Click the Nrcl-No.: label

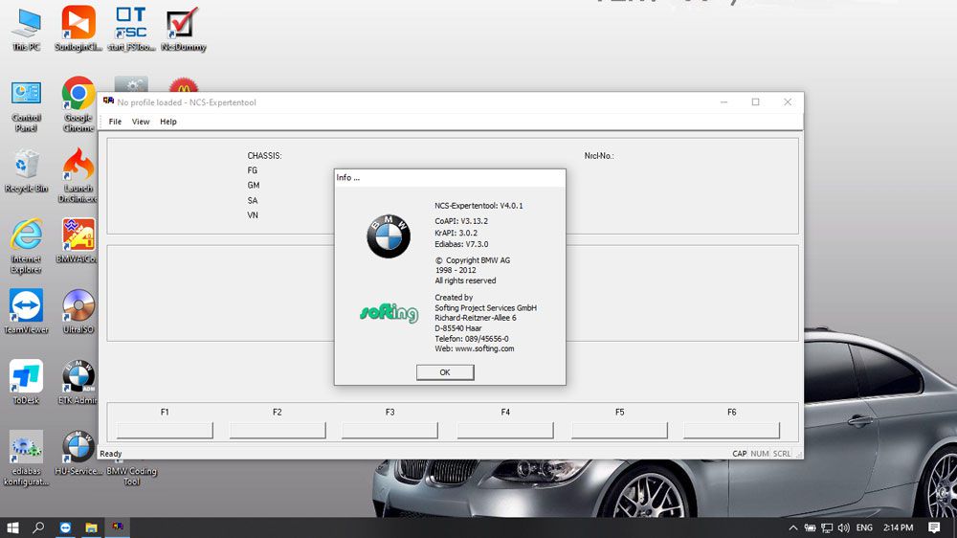tap(599, 156)
